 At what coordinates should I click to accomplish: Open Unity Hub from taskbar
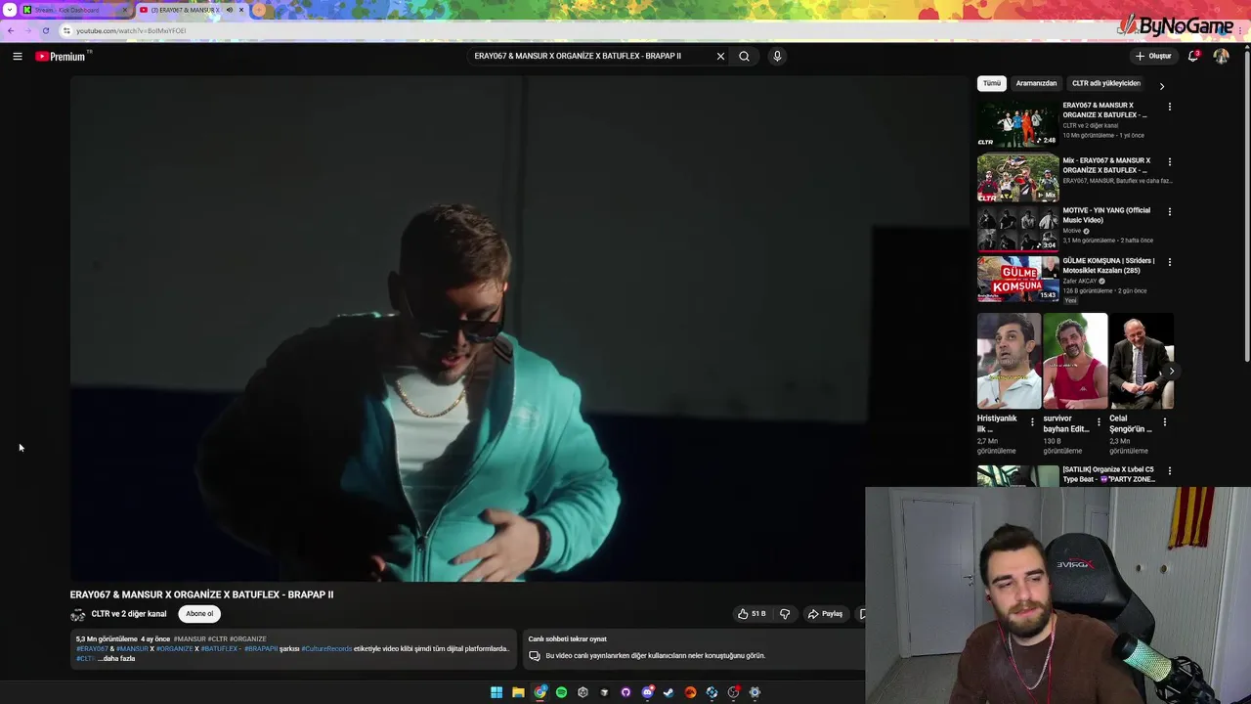pos(582,692)
